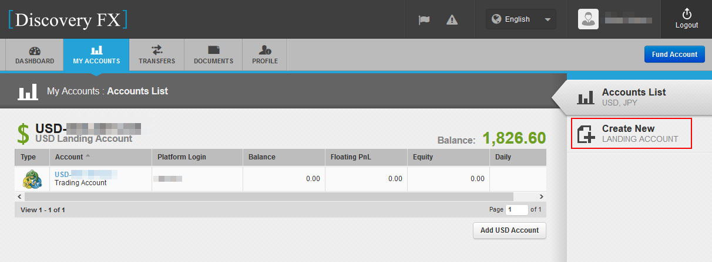Click the View 1 - 1 of 1 text
This screenshot has height=262, width=712.
(x=43, y=210)
